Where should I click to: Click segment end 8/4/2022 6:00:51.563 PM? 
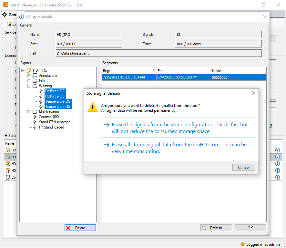point(183,77)
